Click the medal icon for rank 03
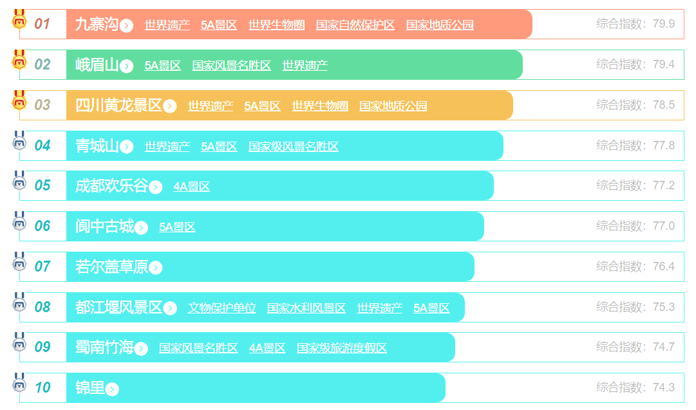Screen dimensions: 696x410 click(x=19, y=101)
